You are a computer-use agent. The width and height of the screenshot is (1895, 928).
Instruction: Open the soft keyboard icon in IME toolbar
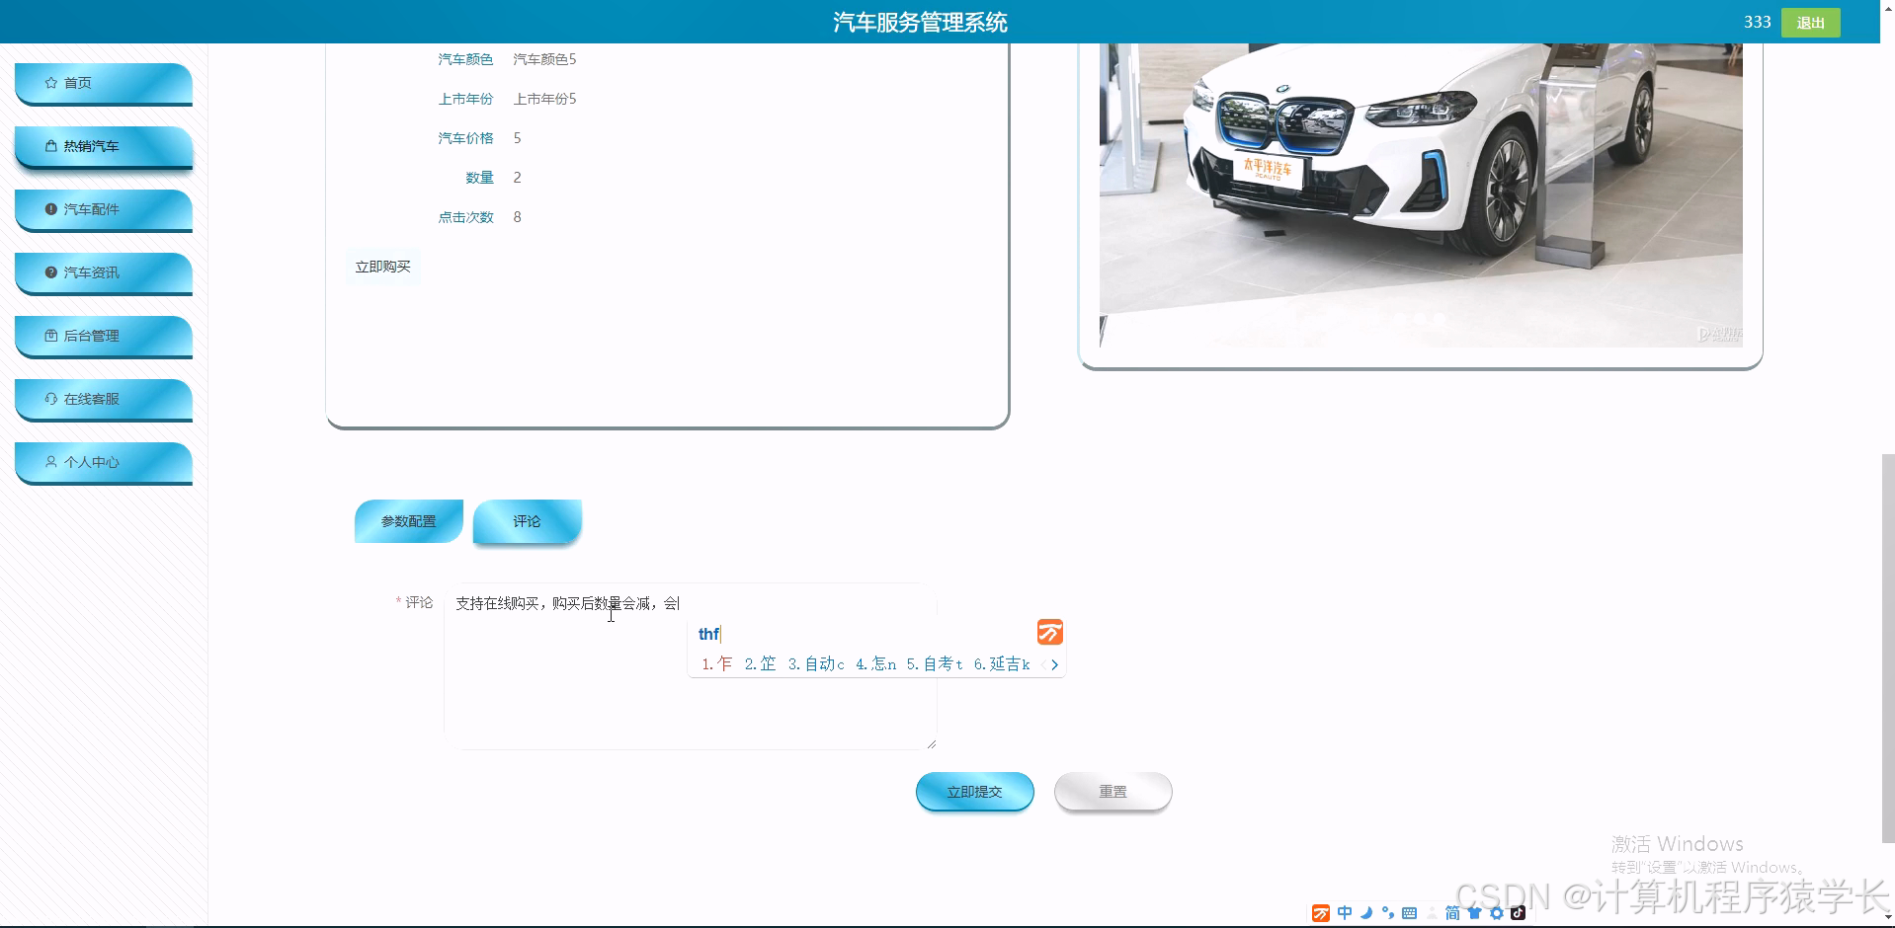[1408, 913]
